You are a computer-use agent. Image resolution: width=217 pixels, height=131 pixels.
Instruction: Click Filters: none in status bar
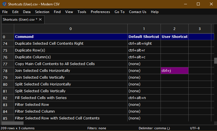[97, 128]
